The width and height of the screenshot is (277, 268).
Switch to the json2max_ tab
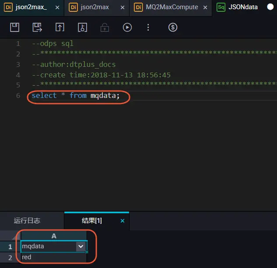31,7
